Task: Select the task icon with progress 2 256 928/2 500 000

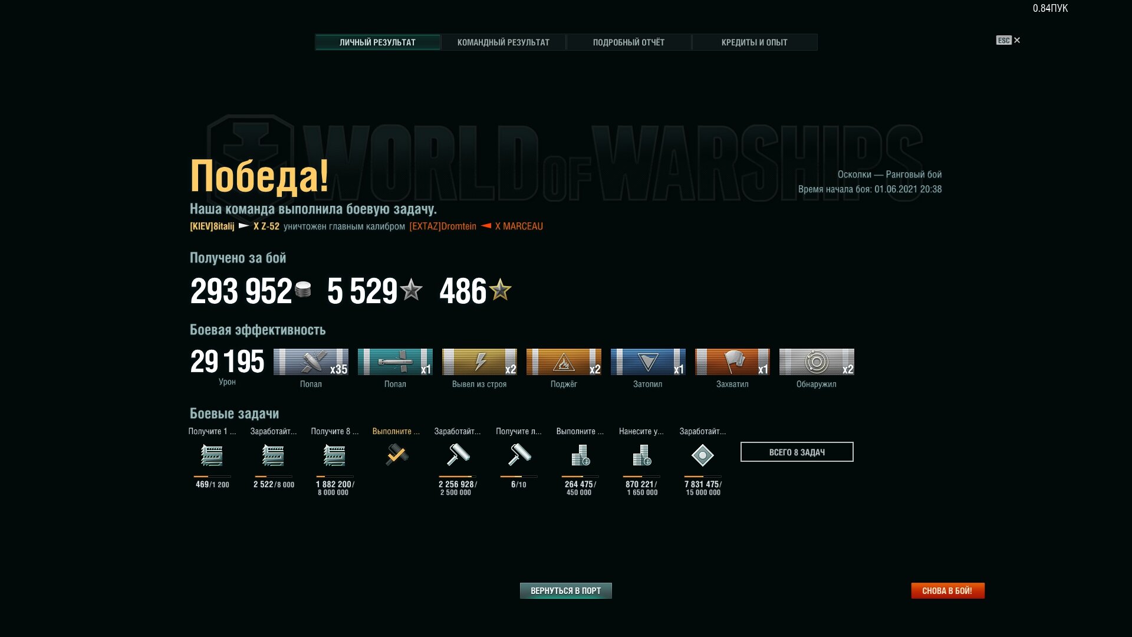Action: pyautogui.click(x=458, y=455)
